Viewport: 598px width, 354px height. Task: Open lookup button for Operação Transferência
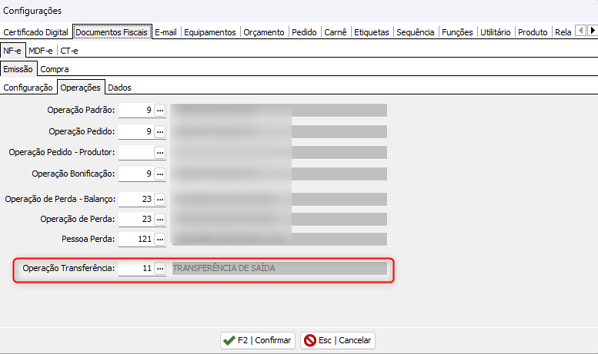[160, 269]
